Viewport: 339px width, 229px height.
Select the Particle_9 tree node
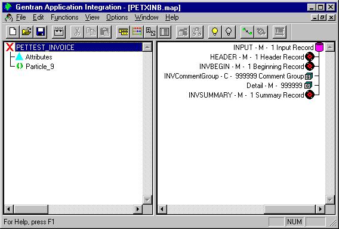click(40, 67)
